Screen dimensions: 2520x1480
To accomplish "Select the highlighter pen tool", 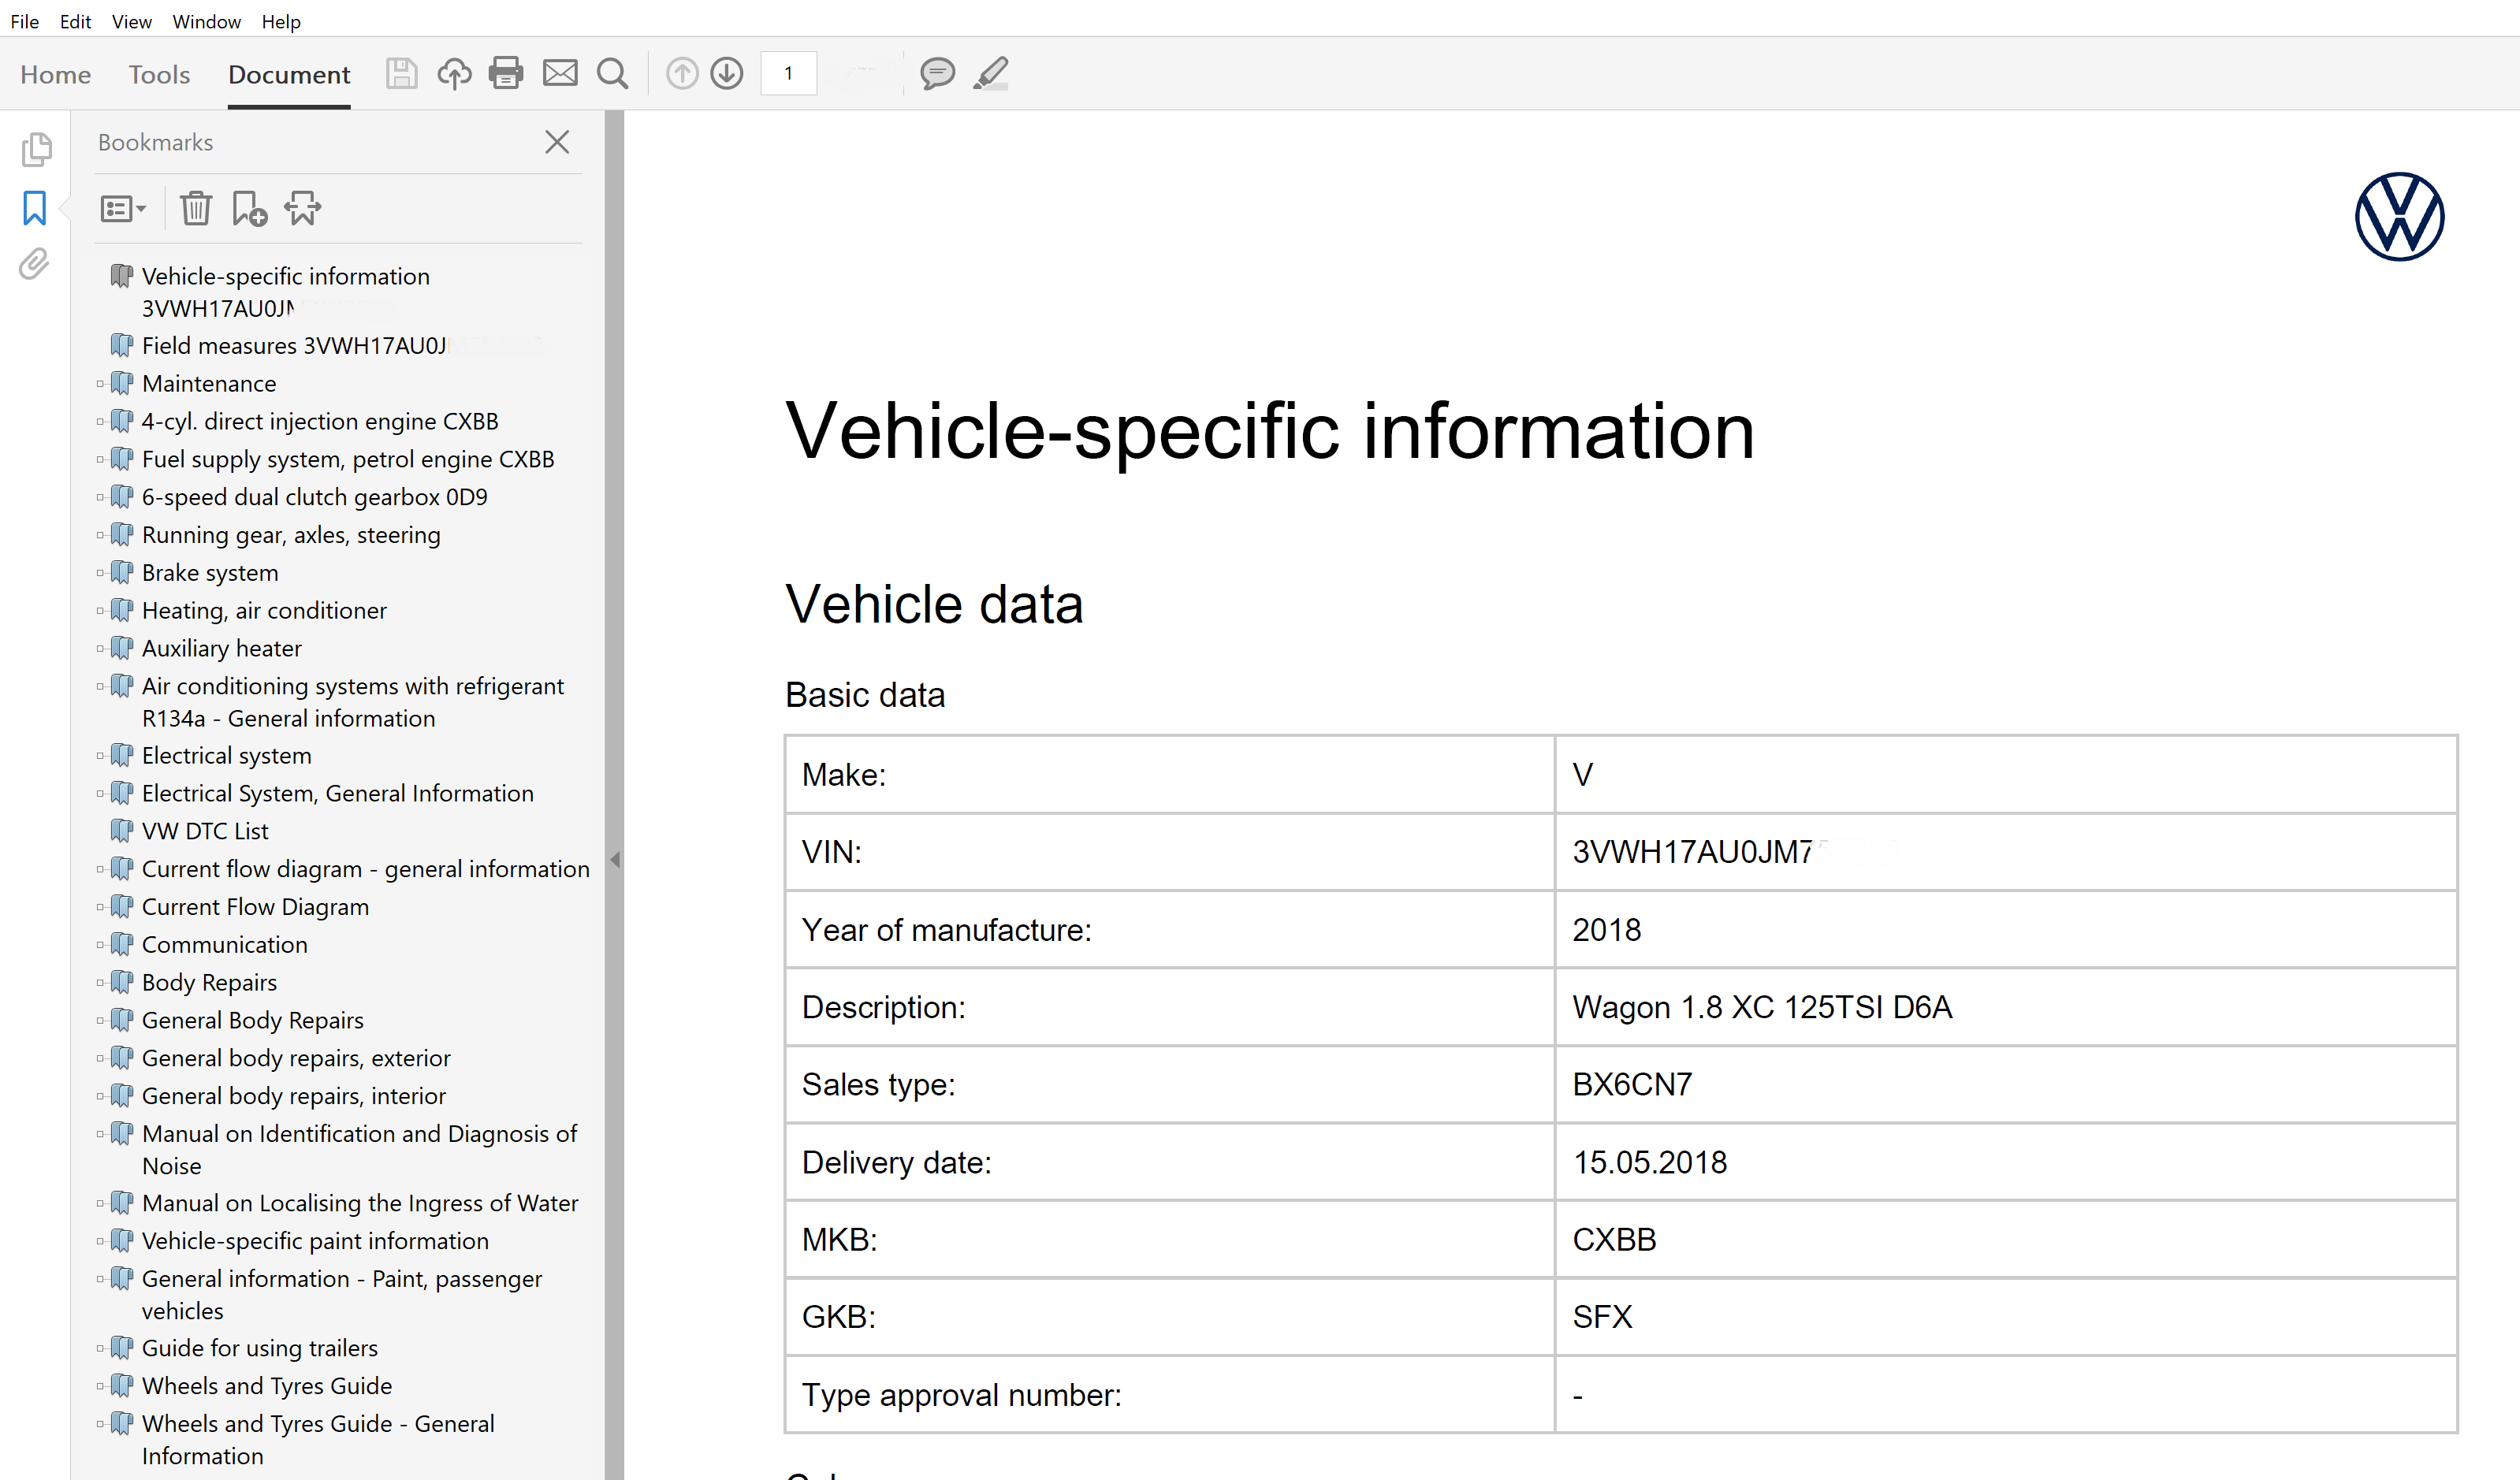I will tap(991, 73).
